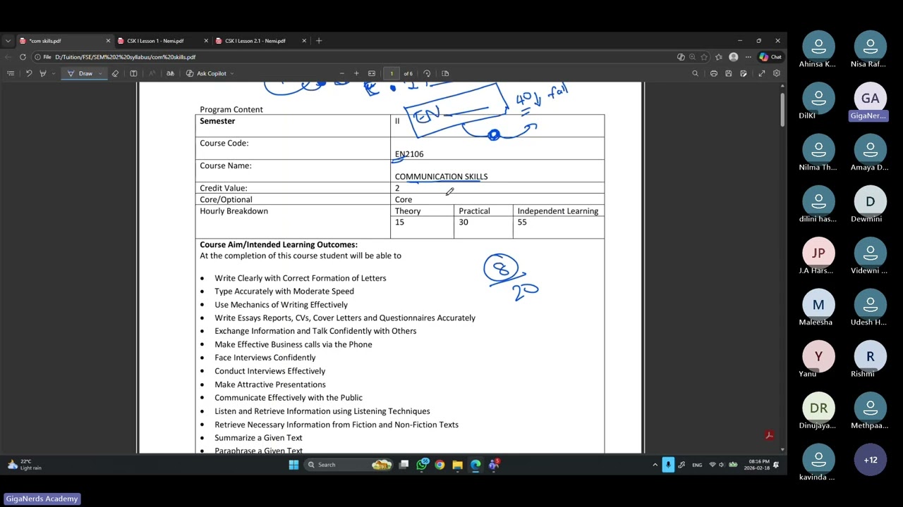Click the weather widget showing Light rain
903x507 pixels.
click(x=24, y=465)
